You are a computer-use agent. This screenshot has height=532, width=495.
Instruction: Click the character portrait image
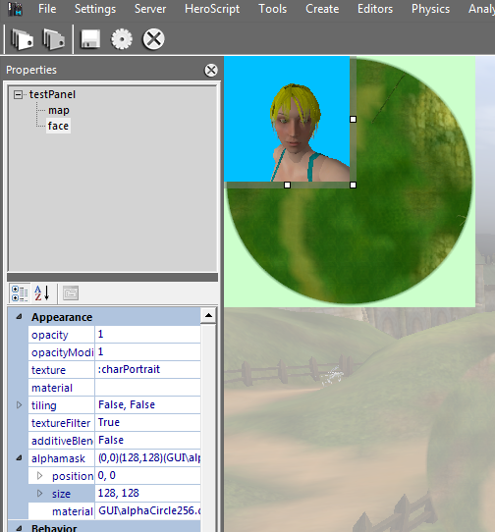click(287, 119)
